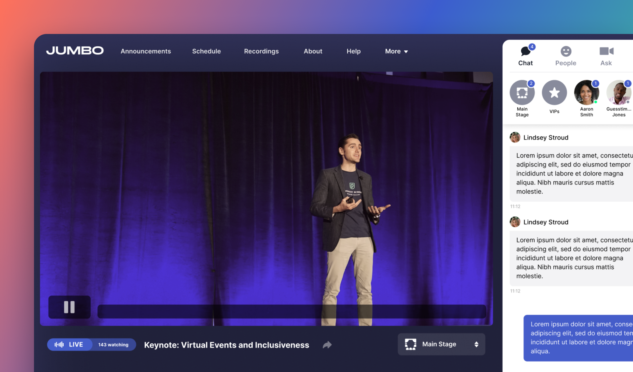
Task: Open chat with Aaron Smith
Action: click(587, 98)
